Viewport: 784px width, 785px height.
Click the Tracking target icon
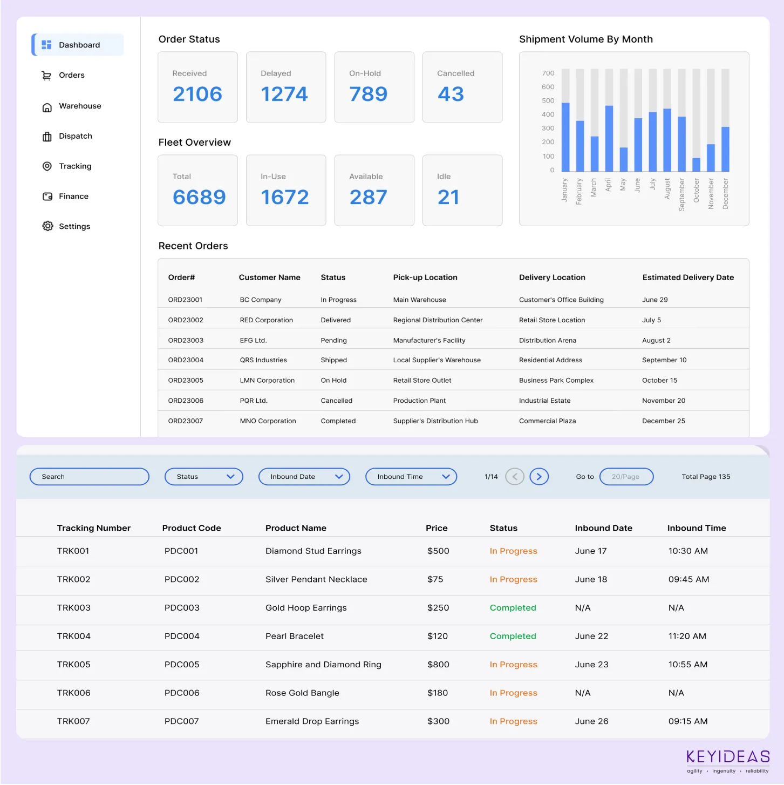(x=47, y=166)
